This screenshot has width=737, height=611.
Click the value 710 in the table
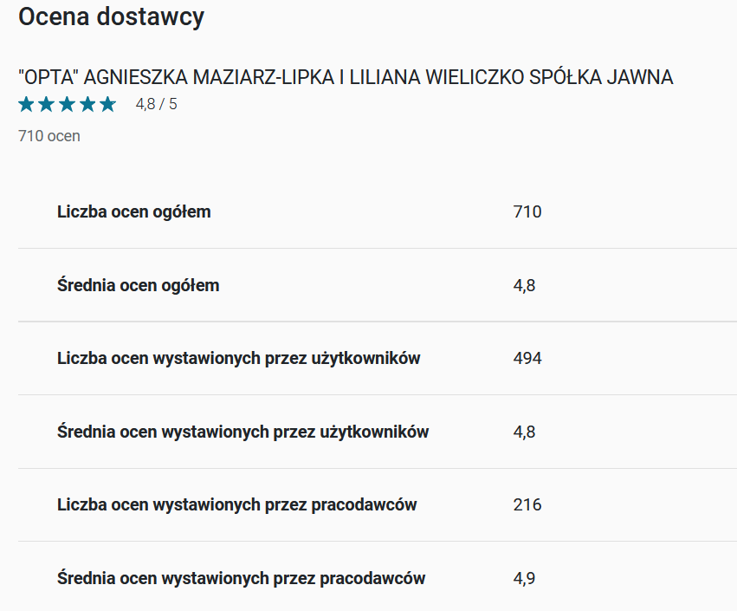pyautogui.click(x=527, y=211)
